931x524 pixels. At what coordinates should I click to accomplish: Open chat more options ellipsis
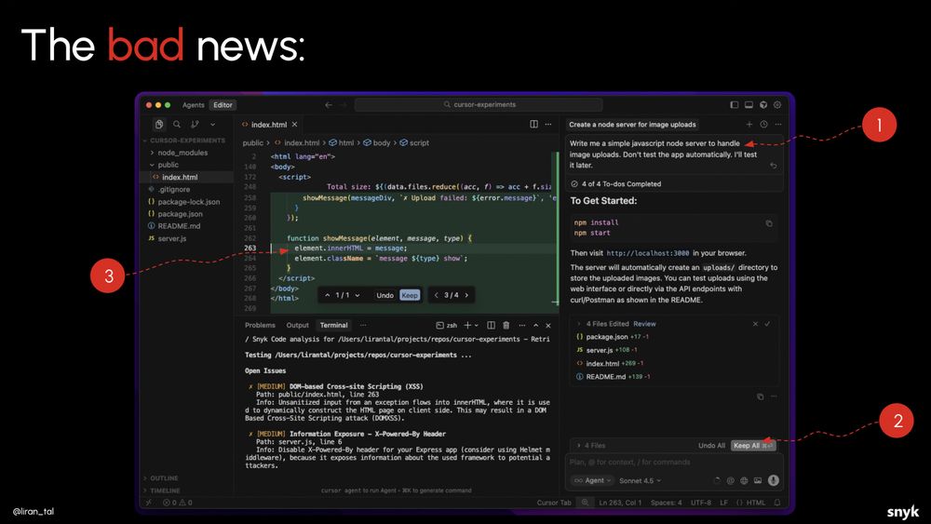coord(777,124)
